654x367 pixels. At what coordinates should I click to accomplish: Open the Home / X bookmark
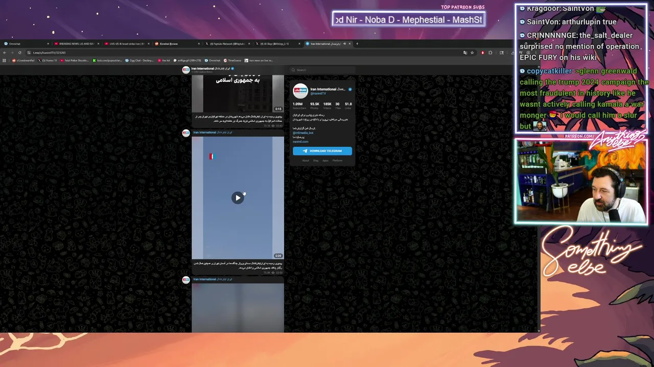pyautogui.click(x=48, y=60)
